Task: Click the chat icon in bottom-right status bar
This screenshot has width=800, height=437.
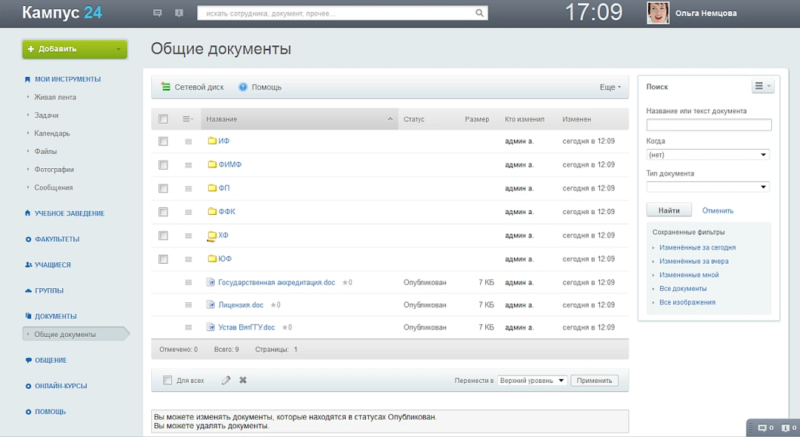Action: [761, 427]
